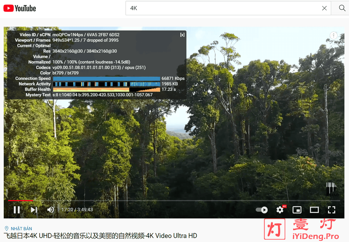Select the 17.23 s buffer value
The image size is (349, 242).
[x=169, y=89]
